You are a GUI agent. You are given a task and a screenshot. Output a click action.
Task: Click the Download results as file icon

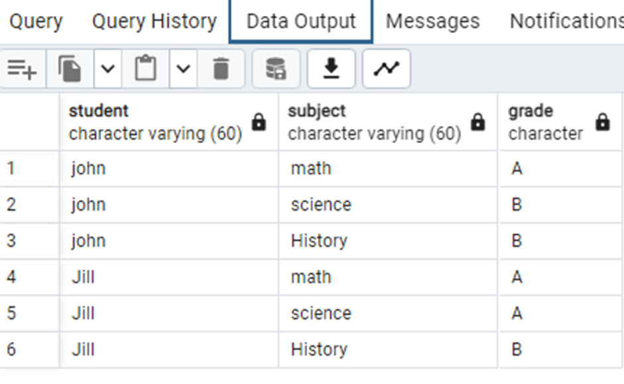click(x=331, y=69)
